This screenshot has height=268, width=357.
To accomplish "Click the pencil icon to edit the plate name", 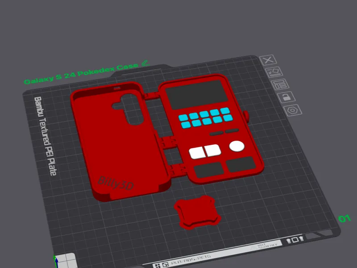I will click(x=145, y=63).
